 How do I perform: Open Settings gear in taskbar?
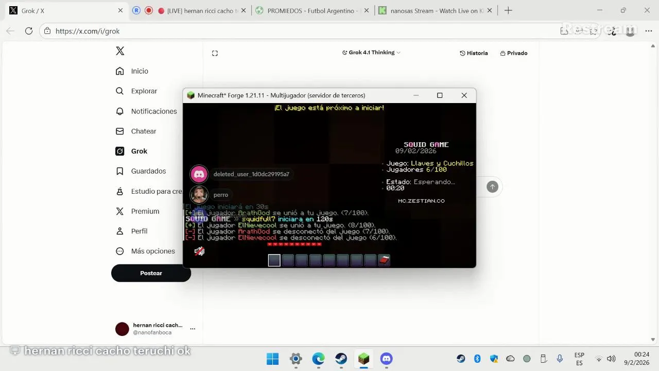click(296, 359)
